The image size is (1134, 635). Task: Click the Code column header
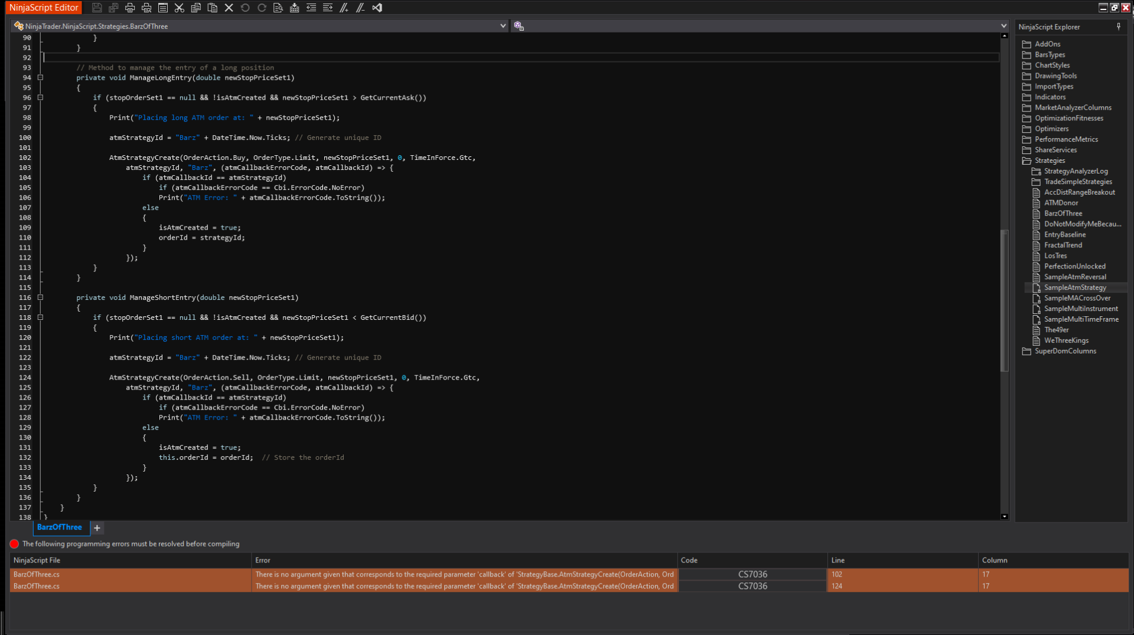[752, 560]
